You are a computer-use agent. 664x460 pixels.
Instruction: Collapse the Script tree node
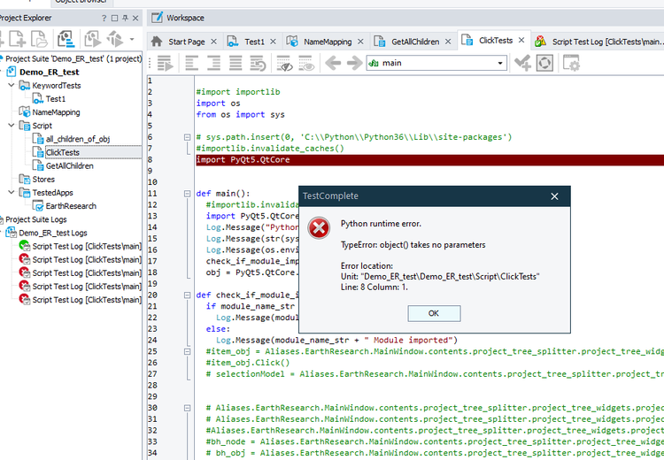[11, 126]
